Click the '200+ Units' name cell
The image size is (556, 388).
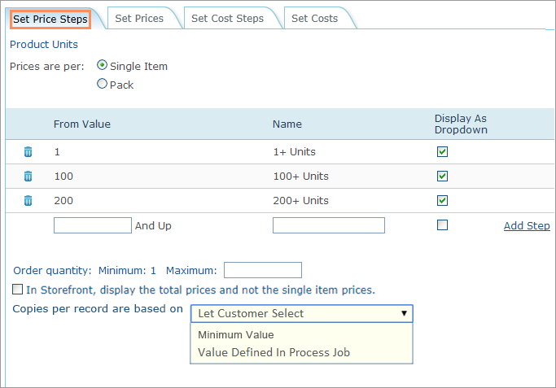(x=300, y=201)
